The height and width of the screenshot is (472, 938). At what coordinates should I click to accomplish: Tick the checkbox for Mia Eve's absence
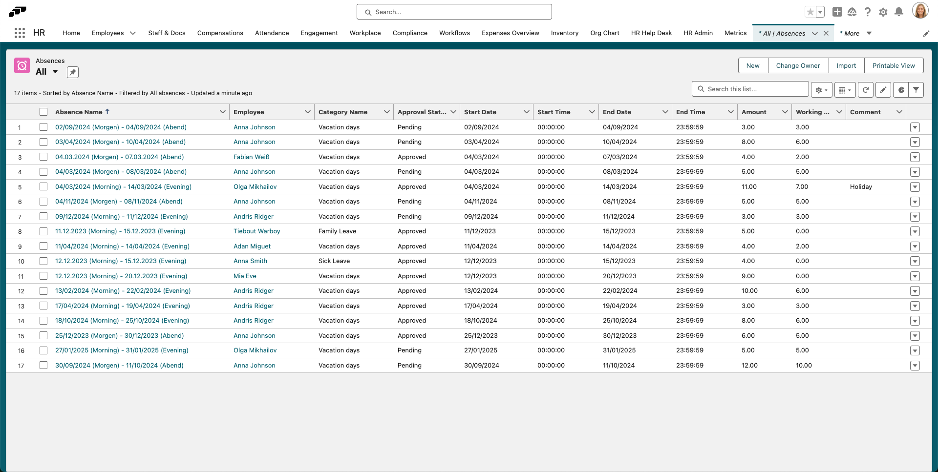click(x=43, y=276)
